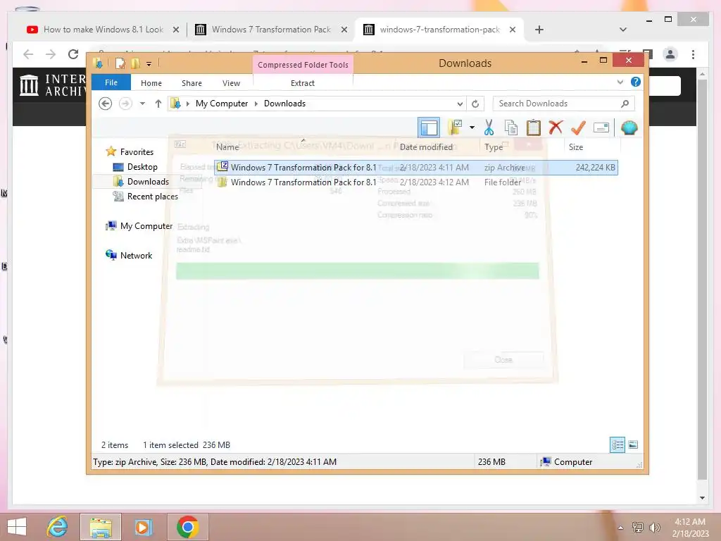Viewport: 721px width, 541px height.
Task: Switch to Windows 7 Transformation Pack browser tab
Action: point(270,30)
